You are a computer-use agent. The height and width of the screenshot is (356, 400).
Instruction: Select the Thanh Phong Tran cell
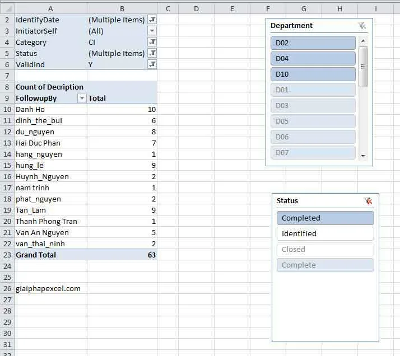pos(50,222)
